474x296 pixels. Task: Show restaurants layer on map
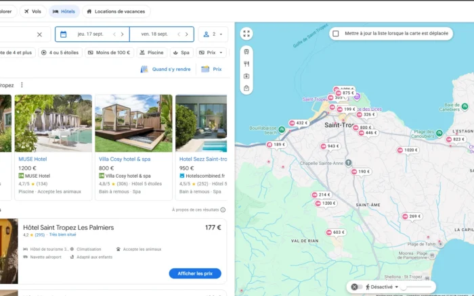tap(246, 64)
